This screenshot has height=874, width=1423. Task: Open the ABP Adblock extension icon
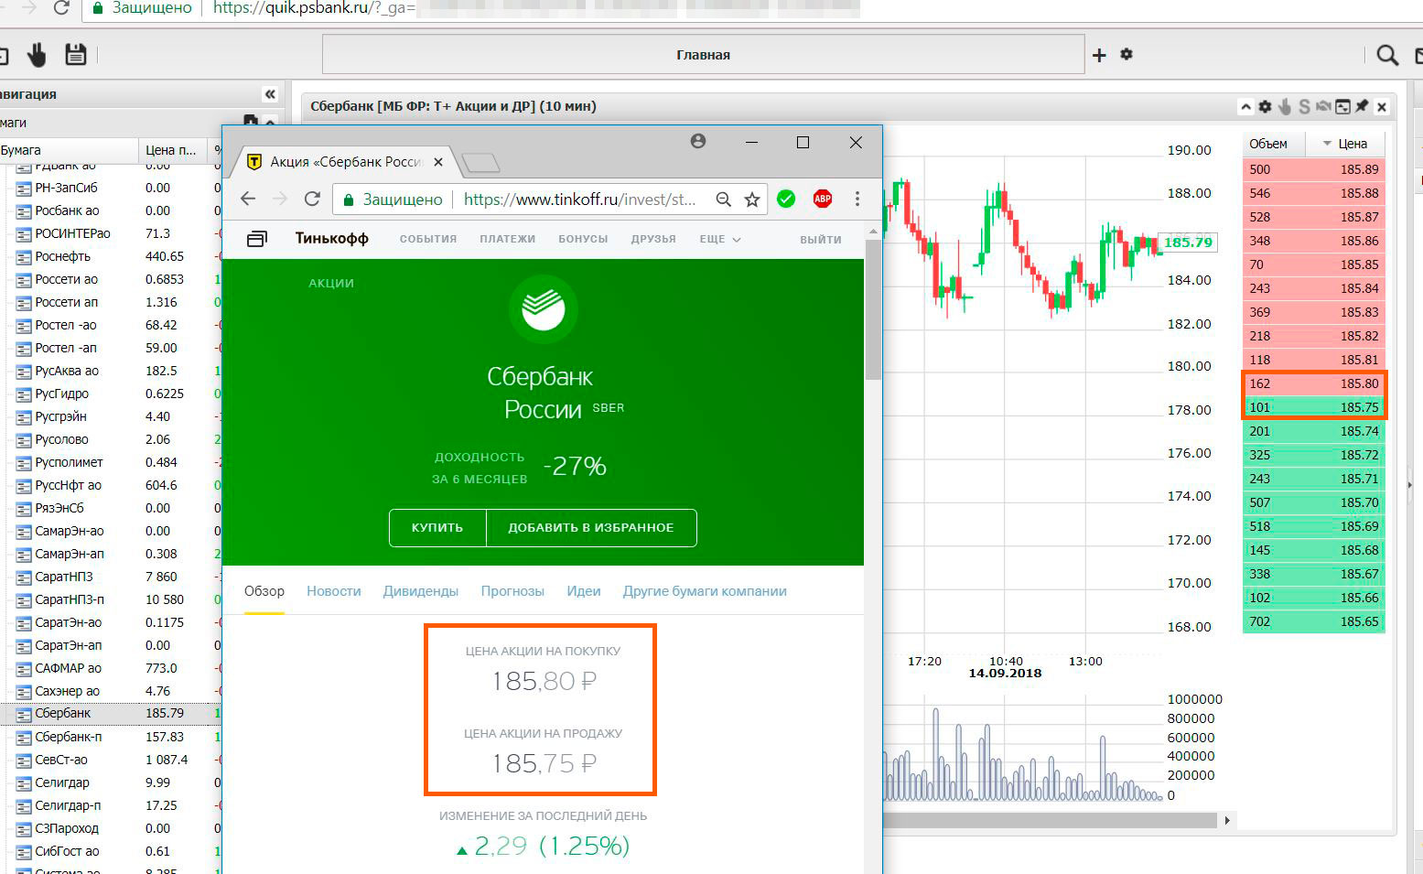(823, 199)
